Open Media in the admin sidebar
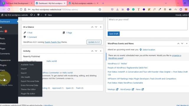The image size is (189, 106). click(3, 44)
